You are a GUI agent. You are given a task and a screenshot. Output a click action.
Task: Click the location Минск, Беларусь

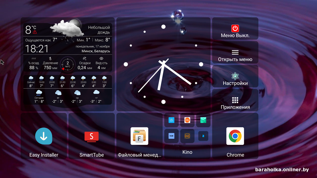coord(96,51)
